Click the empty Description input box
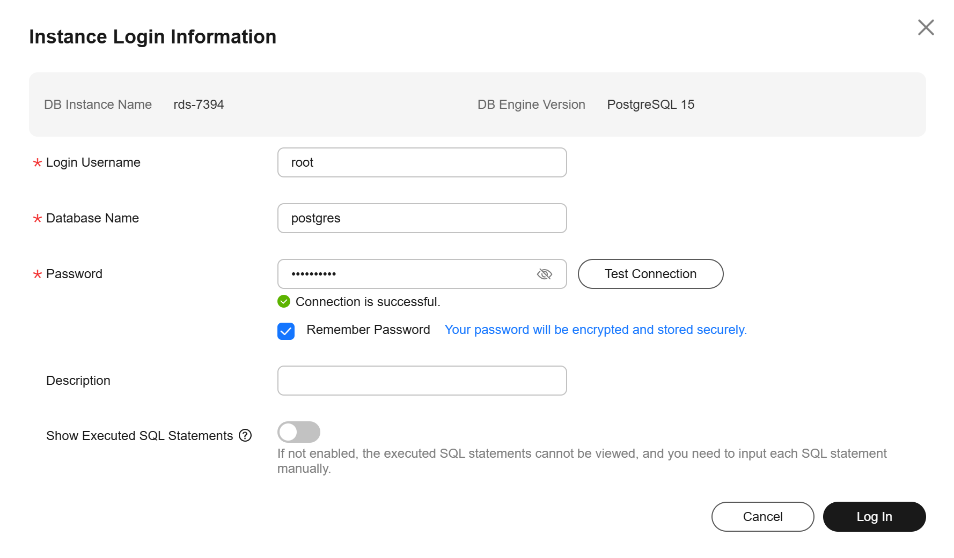 click(422, 381)
